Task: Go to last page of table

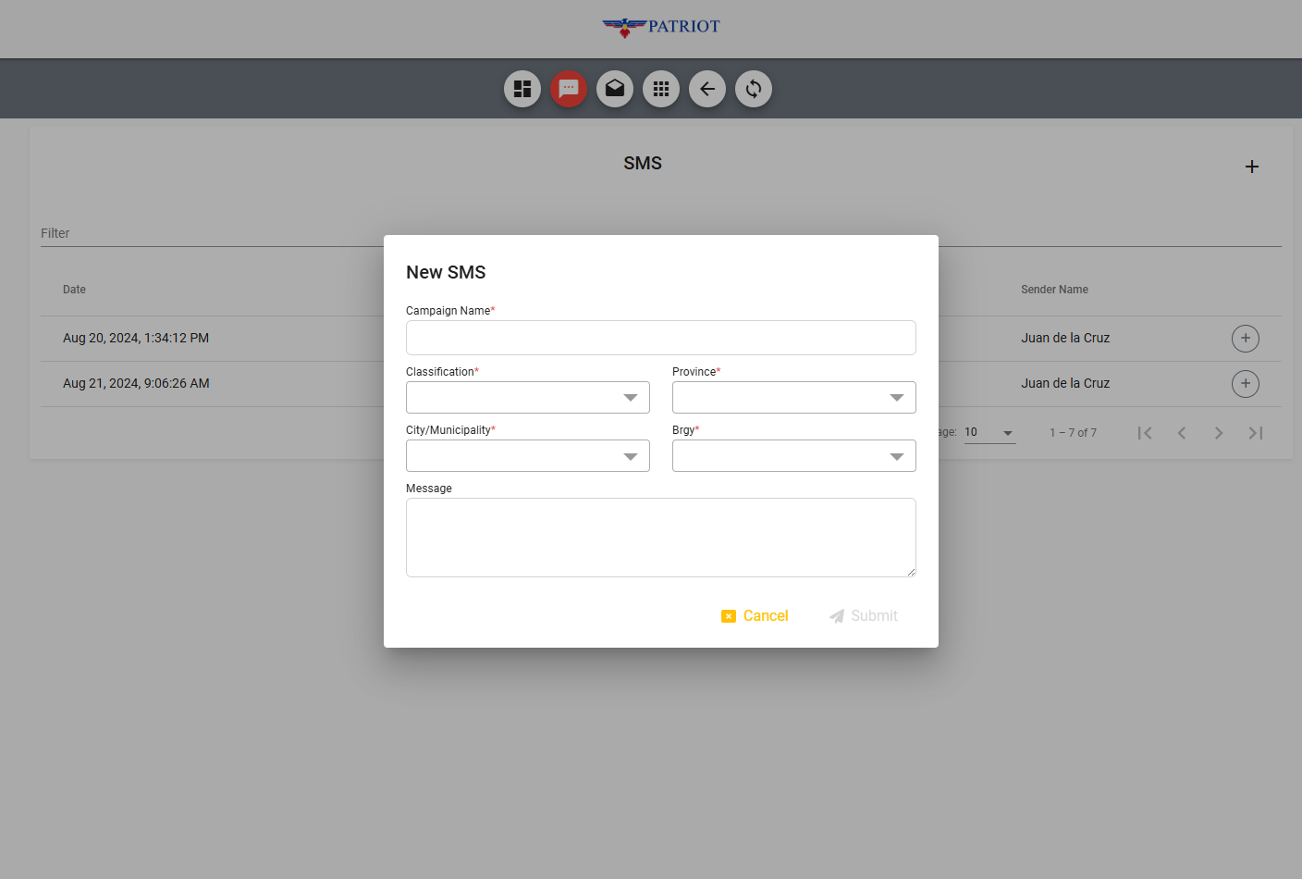Action: pyautogui.click(x=1256, y=433)
